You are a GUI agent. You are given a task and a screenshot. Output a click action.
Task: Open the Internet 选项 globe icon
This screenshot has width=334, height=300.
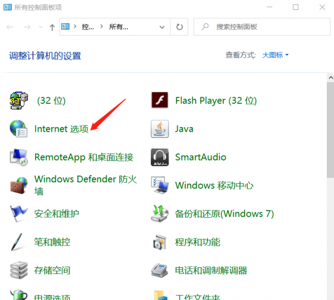point(18,129)
